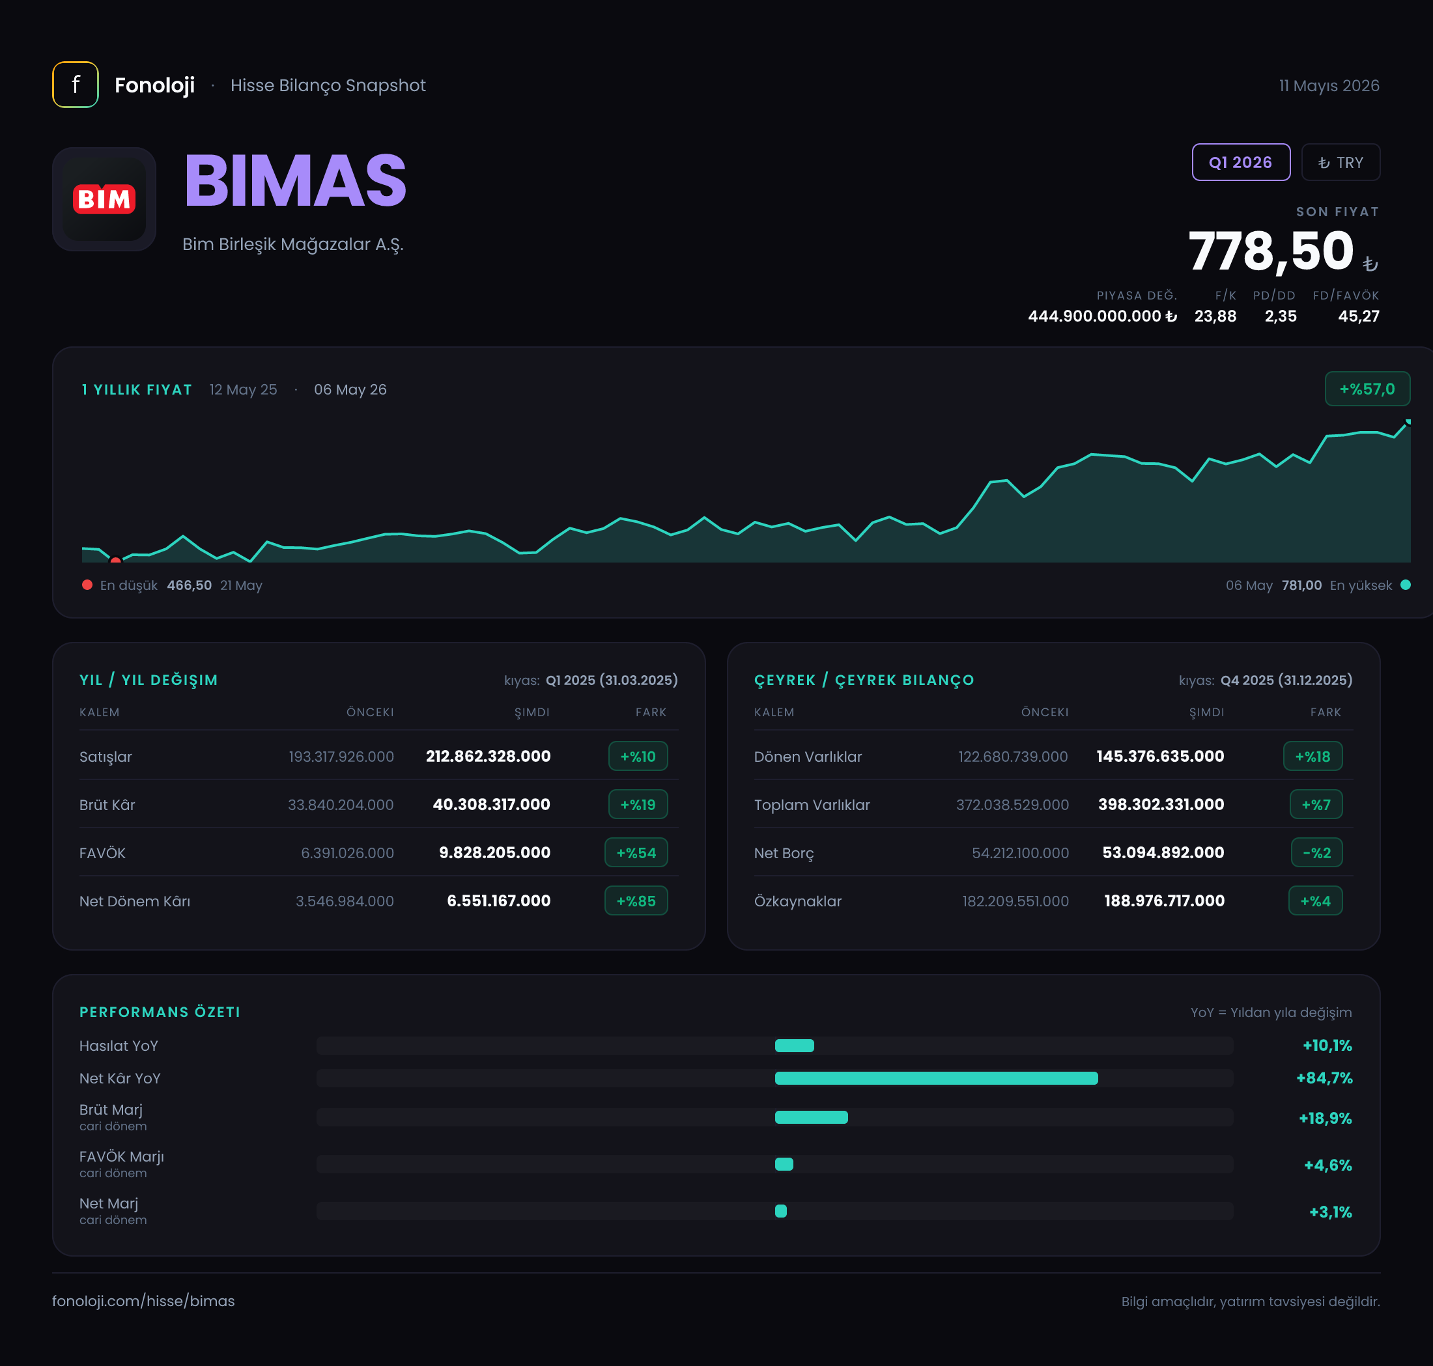This screenshot has width=1433, height=1366.
Task: Click the Net Borç -%2 badge
Action: 1316,852
